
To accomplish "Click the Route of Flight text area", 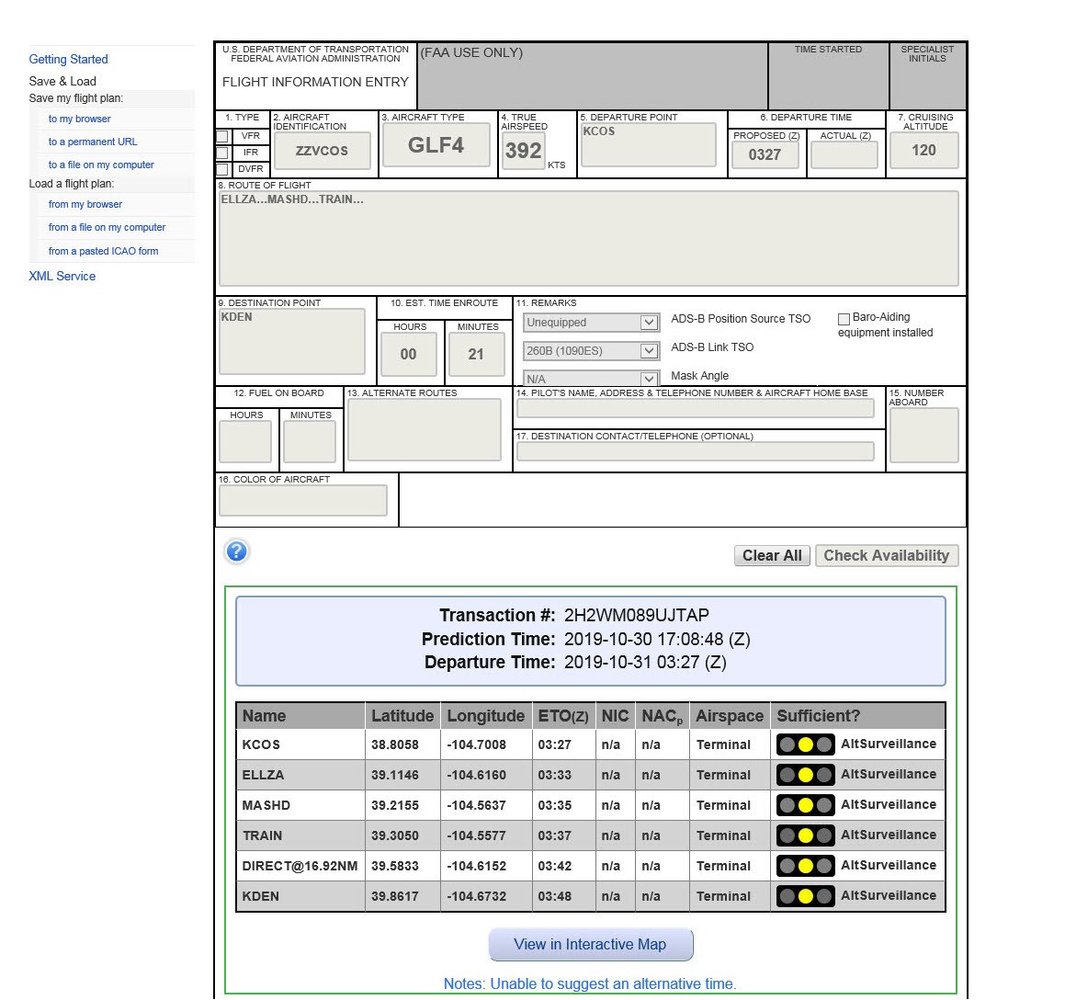I will tap(588, 239).
